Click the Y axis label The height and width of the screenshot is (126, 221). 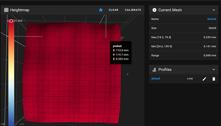[x=127, y=74]
